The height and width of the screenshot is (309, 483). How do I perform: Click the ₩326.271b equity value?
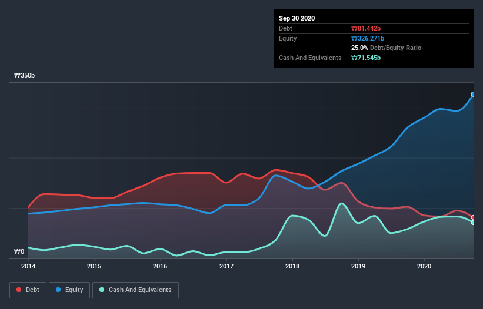click(368, 38)
